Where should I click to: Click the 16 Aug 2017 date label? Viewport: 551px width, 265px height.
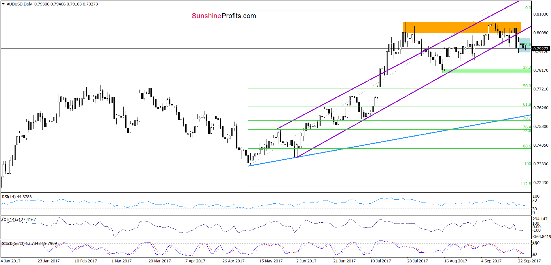click(x=456, y=261)
